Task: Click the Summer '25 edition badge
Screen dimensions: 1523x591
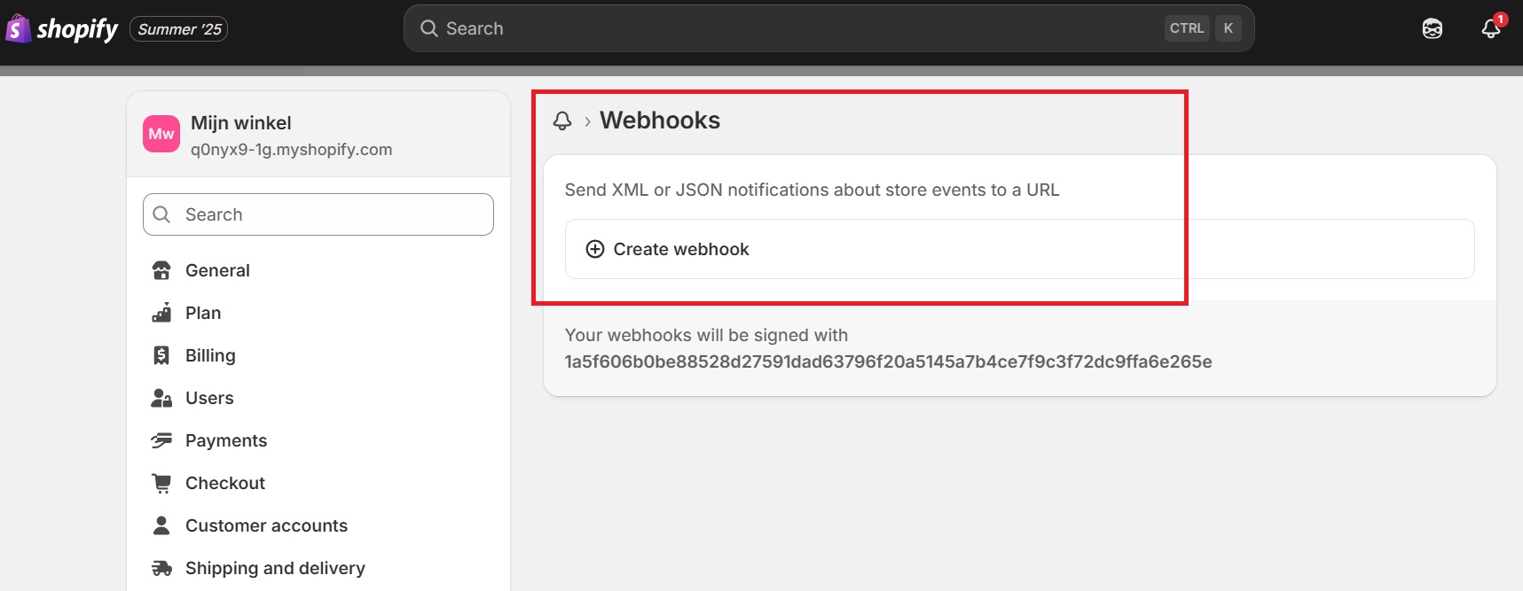Action: 179,29
